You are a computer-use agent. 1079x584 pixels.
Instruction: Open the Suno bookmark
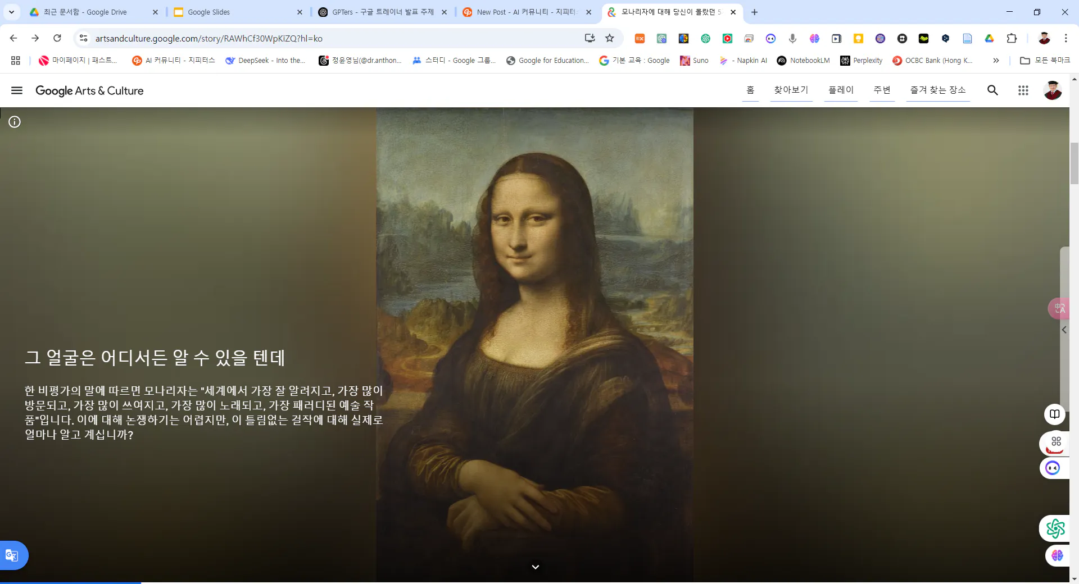click(x=695, y=60)
